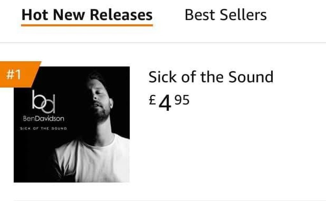Click the hash symbol in the rank badge
Screen dimensions: 326x201
(x=10, y=75)
